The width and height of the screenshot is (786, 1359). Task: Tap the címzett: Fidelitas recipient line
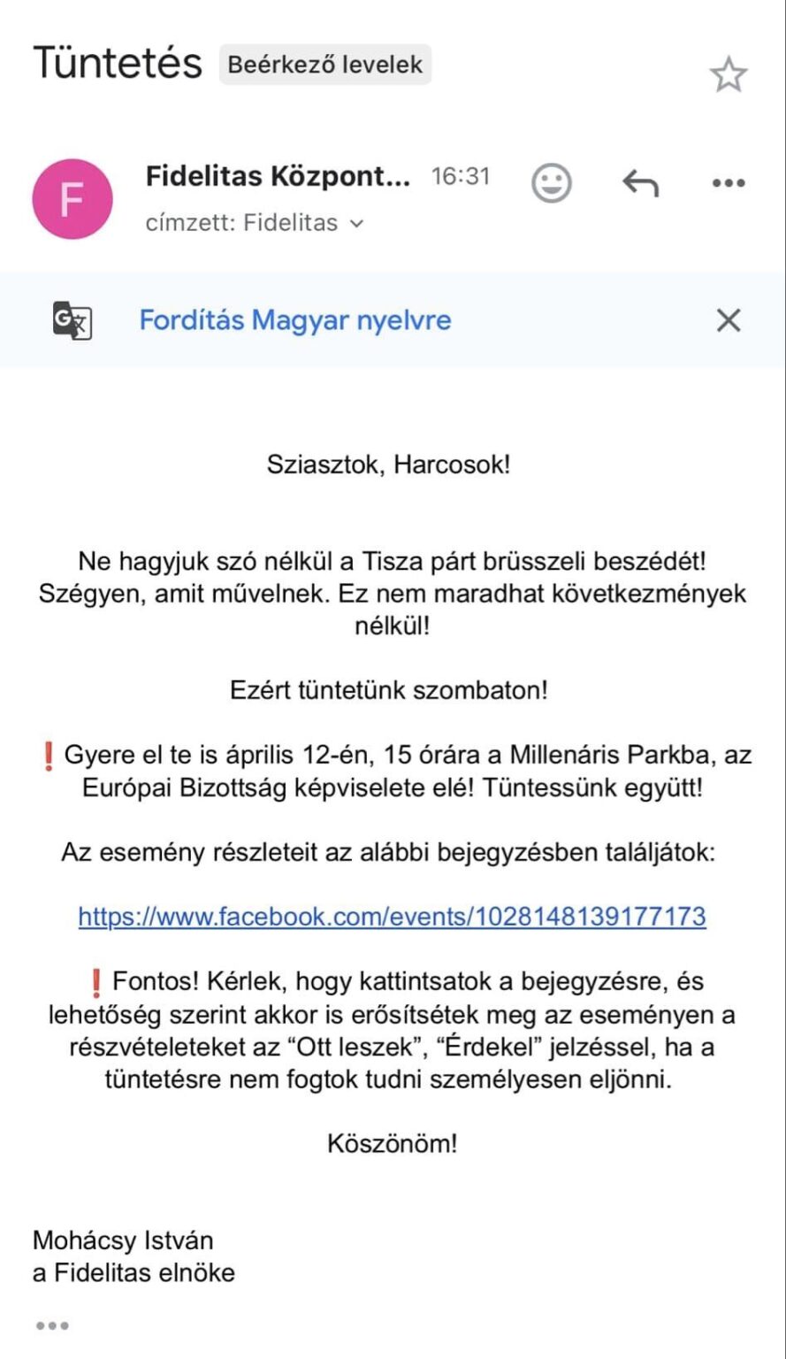tap(241, 223)
